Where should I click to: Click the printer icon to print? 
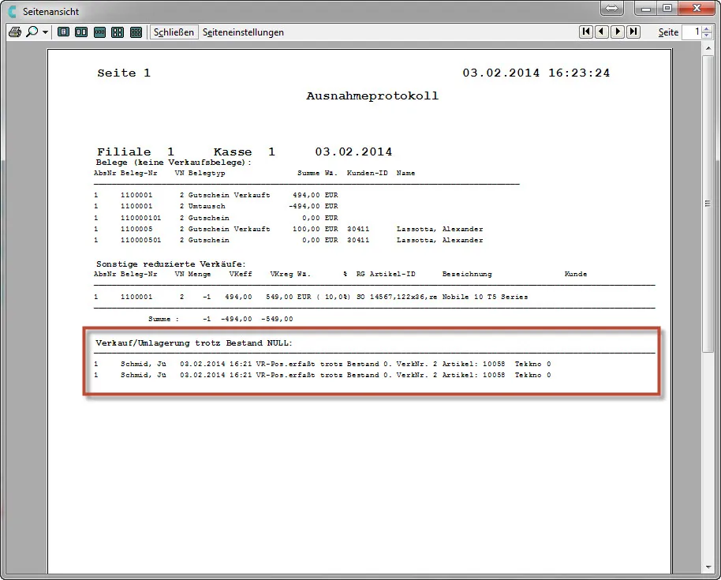click(x=14, y=32)
